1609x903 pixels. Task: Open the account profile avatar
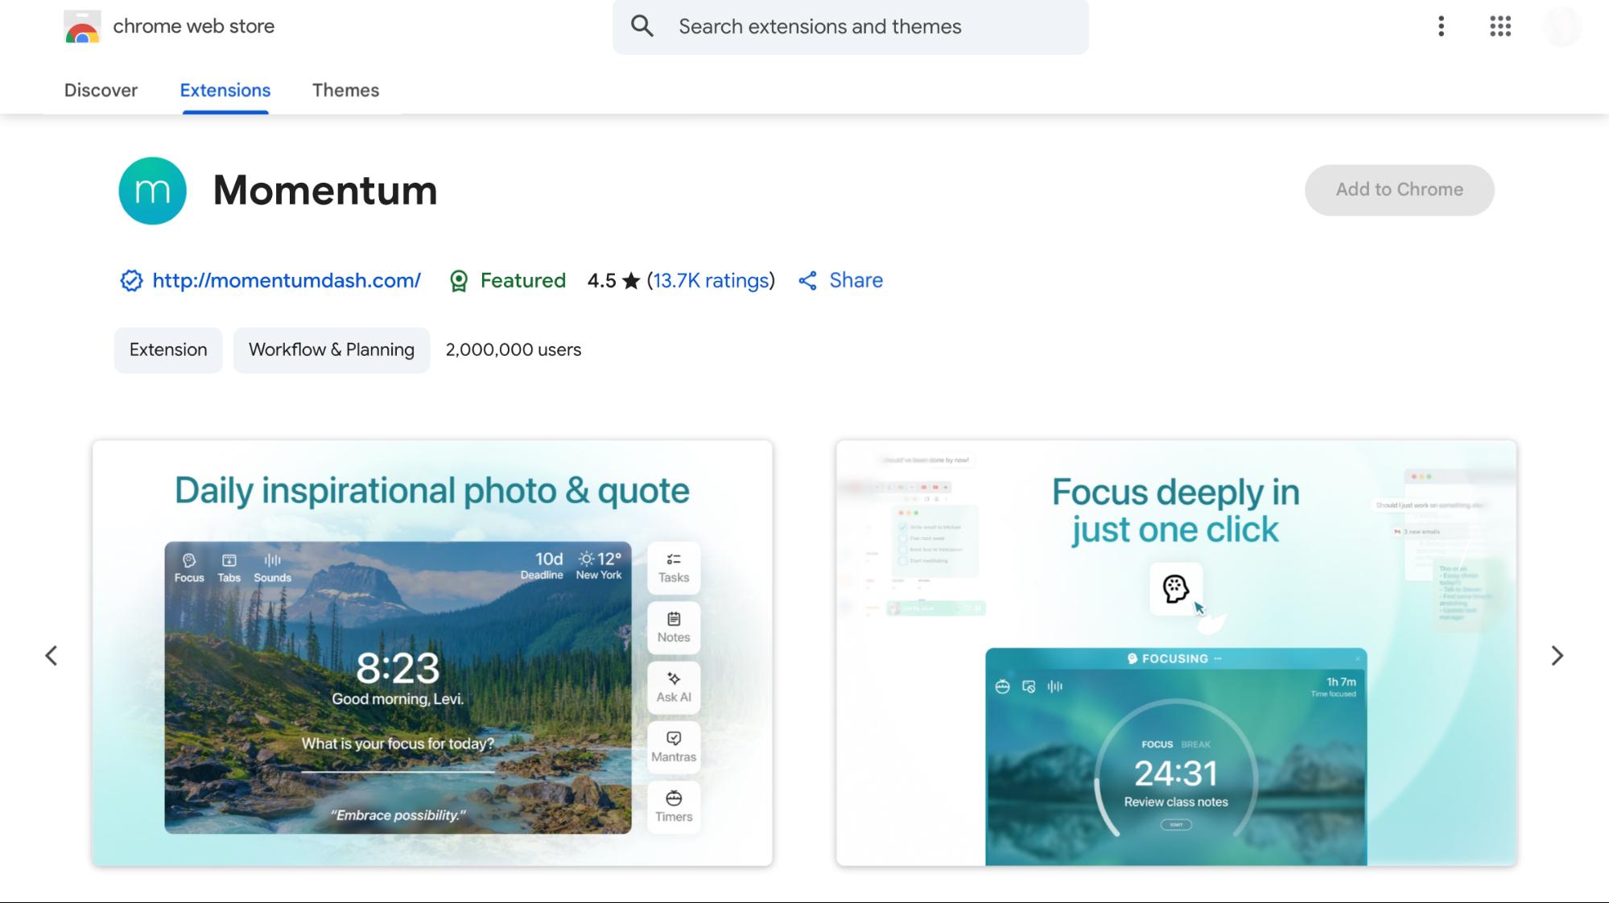pos(1562,27)
